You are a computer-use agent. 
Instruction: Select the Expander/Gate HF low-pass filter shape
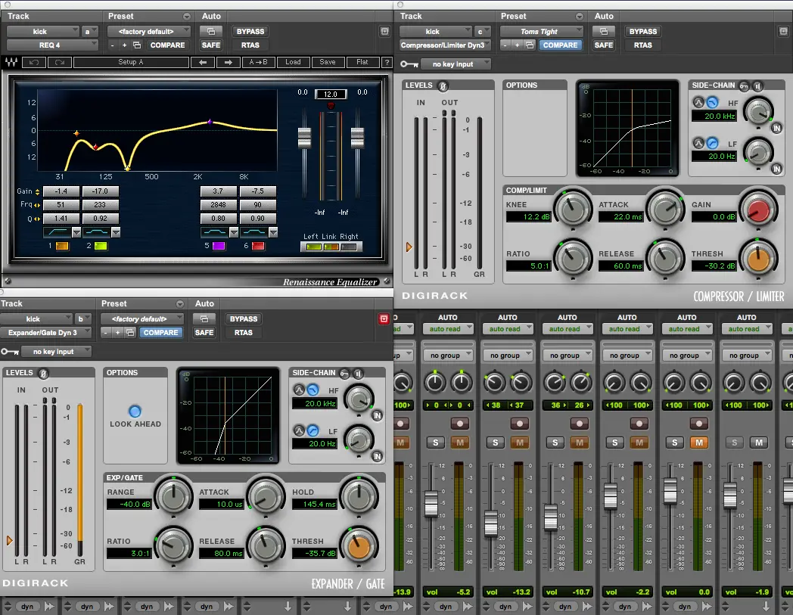coord(313,390)
